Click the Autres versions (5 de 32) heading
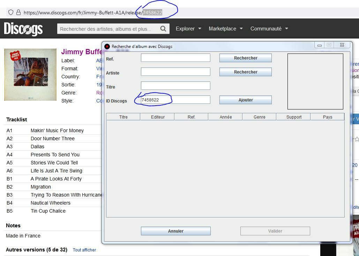 36,250
